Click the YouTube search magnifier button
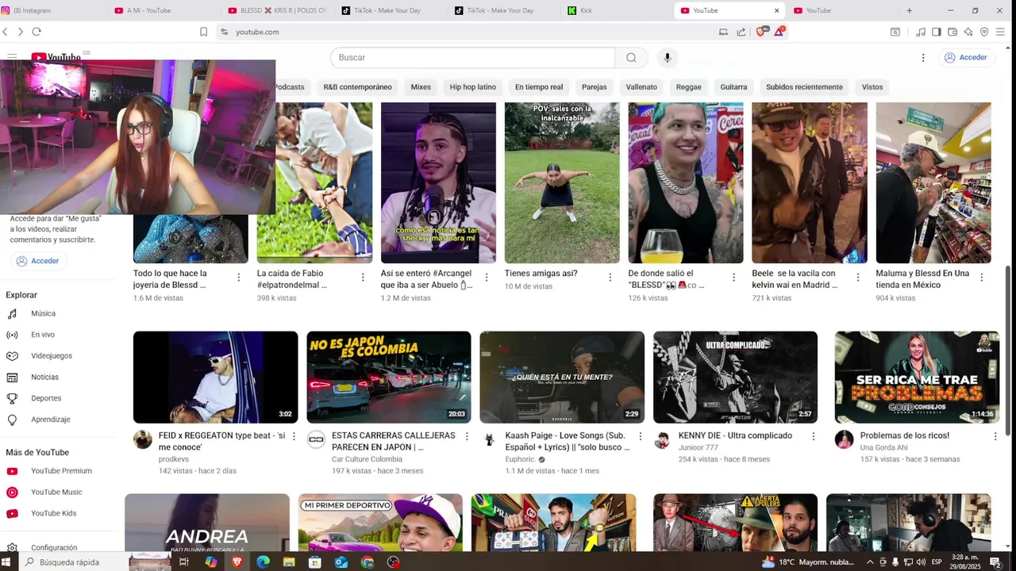This screenshot has width=1016, height=571. coord(631,57)
